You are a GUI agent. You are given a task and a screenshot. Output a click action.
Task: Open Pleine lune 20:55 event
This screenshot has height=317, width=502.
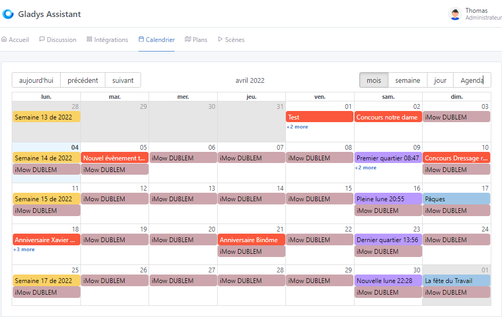point(388,199)
